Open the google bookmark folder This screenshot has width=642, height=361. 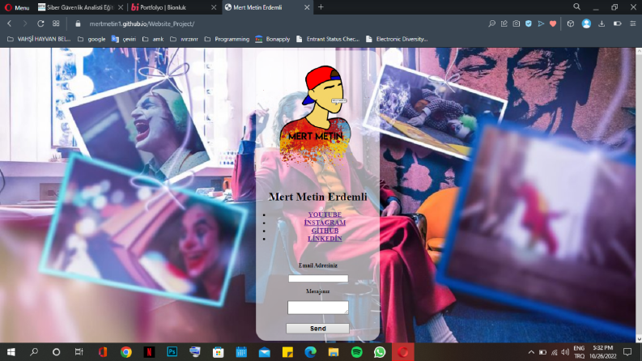tap(91, 40)
